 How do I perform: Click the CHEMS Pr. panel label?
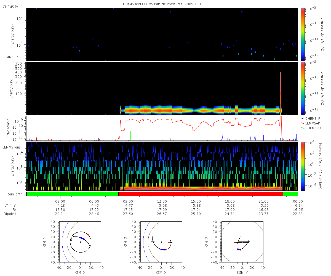pos(11,7)
